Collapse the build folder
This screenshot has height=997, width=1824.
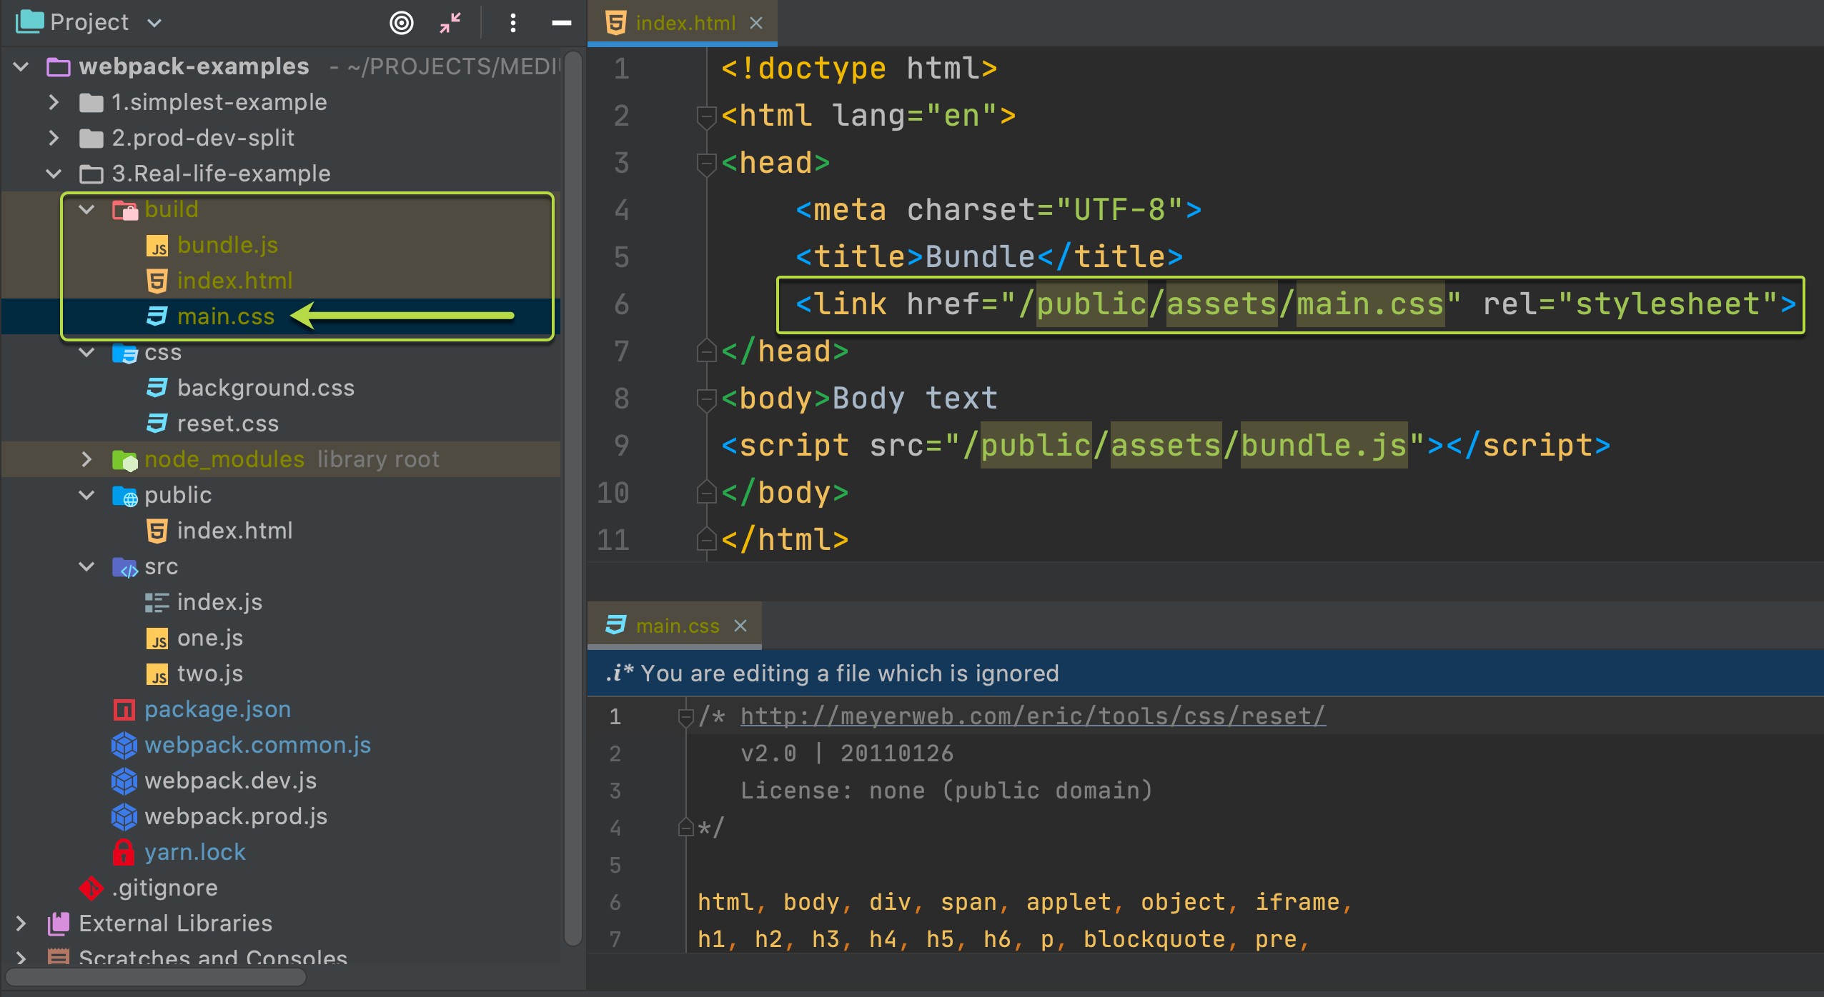[x=86, y=209]
